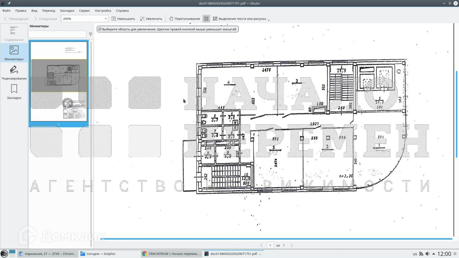
Task: Expand the selection tool dropdown arrow
Action: (269, 19)
